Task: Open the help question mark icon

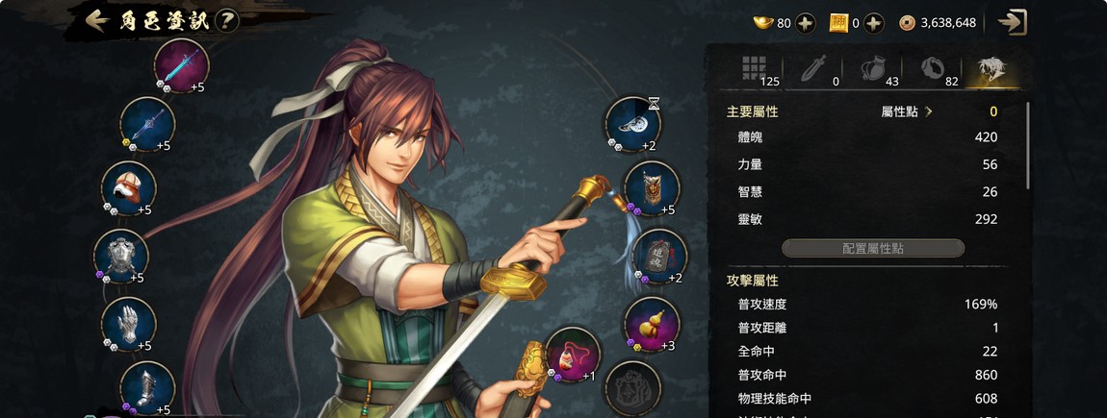Action: point(226,21)
